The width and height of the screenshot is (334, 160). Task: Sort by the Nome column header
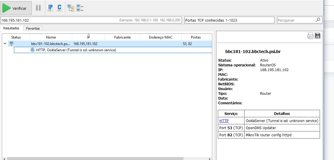click(x=51, y=37)
